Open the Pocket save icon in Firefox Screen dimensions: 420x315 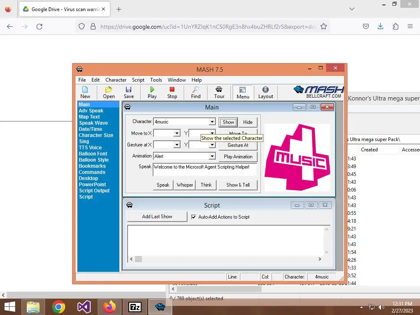(x=365, y=26)
